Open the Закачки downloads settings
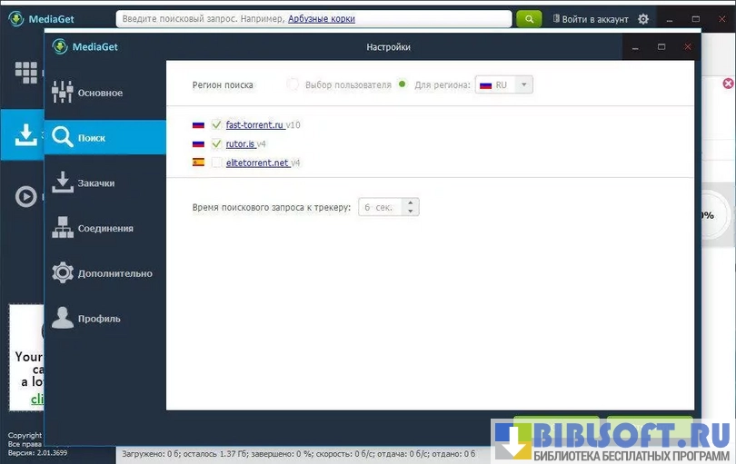This screenshot has width=736, height=464. (x=95, y=183)
